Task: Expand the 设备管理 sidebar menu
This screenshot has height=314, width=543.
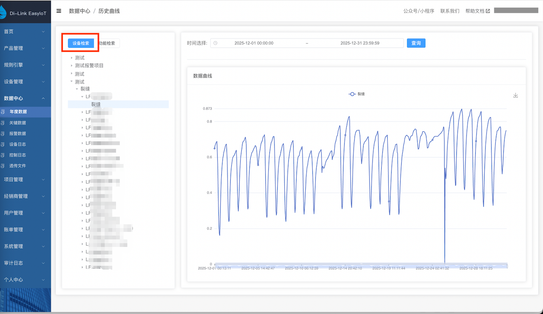Action: 25,82
